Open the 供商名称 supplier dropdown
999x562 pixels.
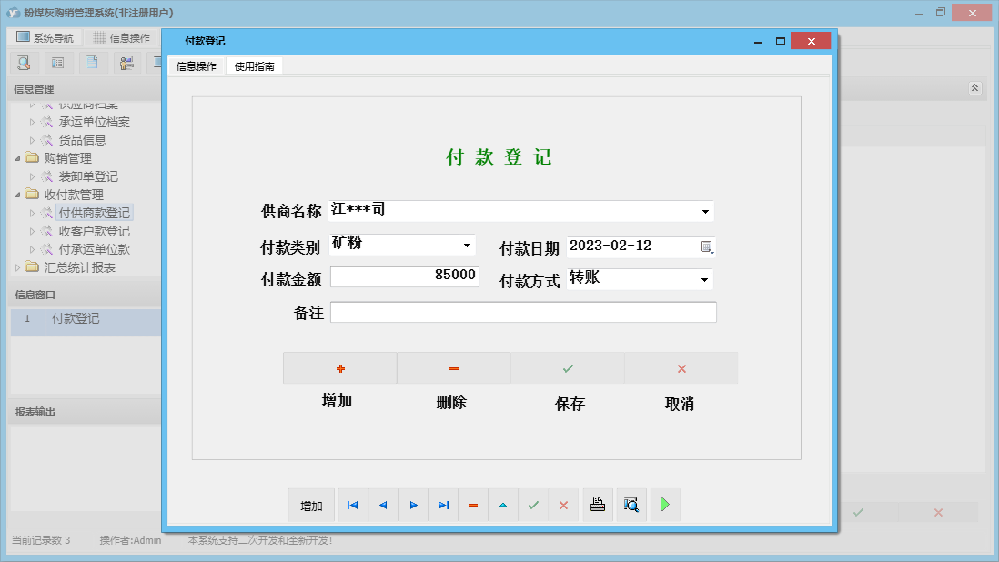(x=704, y=210)
